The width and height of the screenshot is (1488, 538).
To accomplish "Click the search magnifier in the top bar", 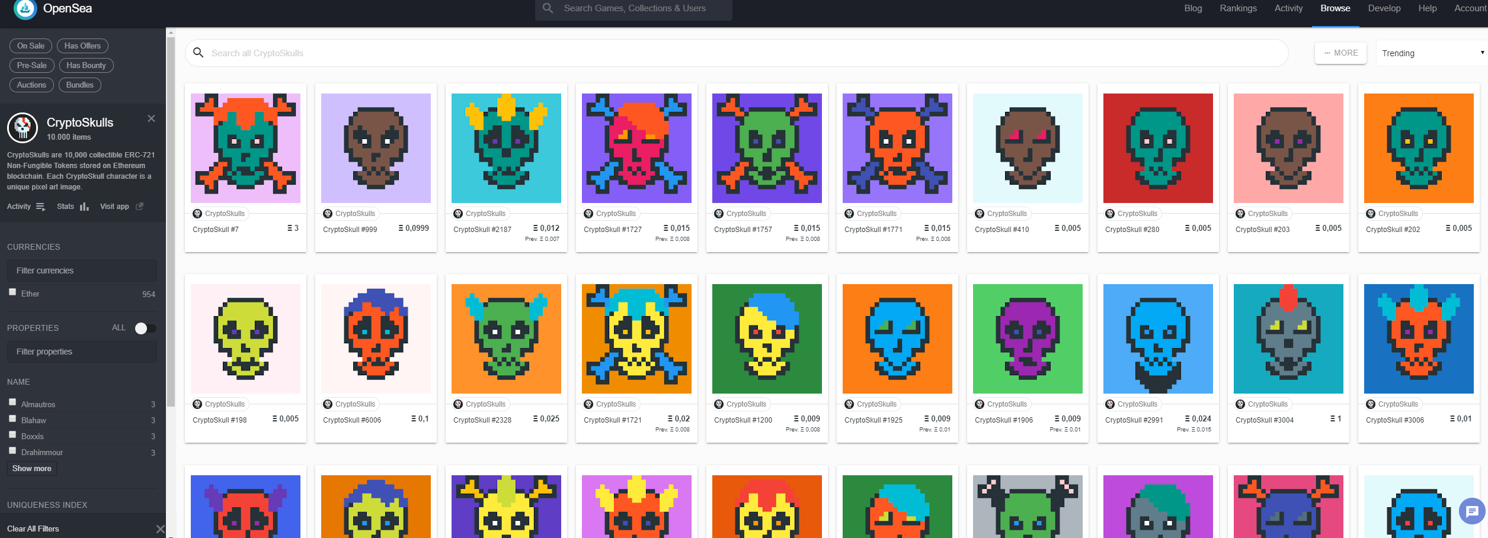I will (548, 8).
